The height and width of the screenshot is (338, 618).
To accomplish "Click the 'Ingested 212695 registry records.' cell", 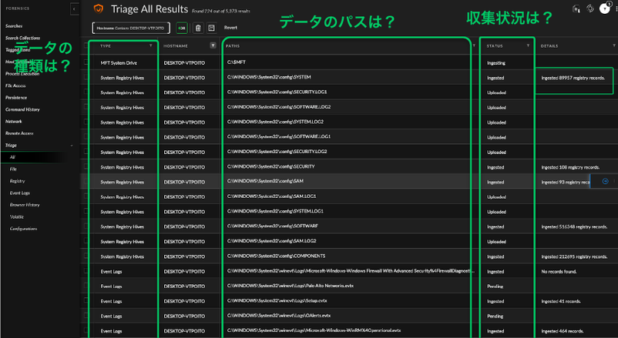I will (574, 256).
